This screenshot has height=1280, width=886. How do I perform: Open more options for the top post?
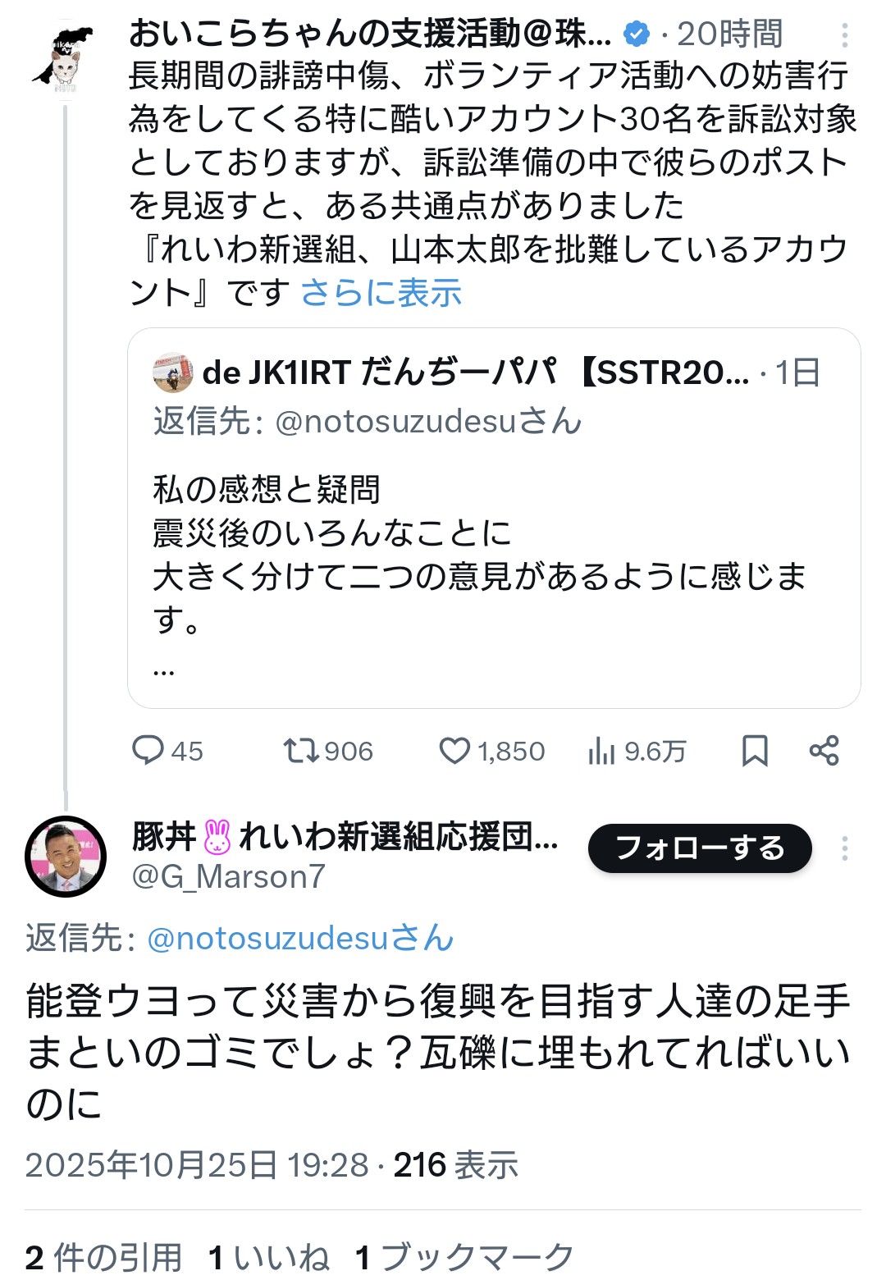click(x=844, y=34)
